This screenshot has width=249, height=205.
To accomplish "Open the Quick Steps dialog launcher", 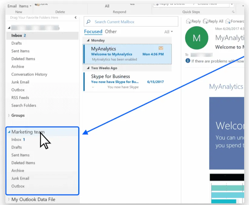I will click(233, 12).
